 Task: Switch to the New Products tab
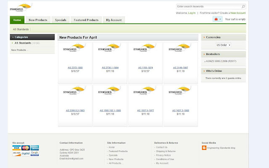[38, 20]
